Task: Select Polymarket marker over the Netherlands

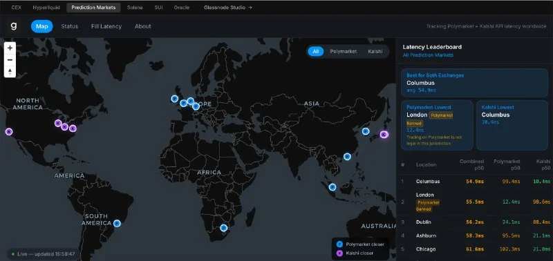Action: 191,101
